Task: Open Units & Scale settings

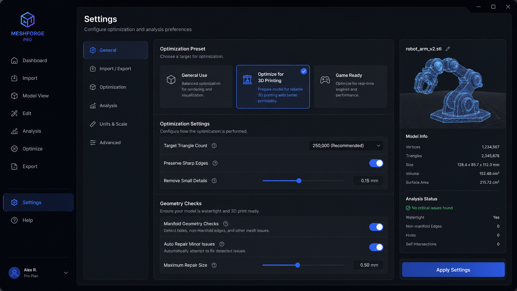Action: click(116, 124)
